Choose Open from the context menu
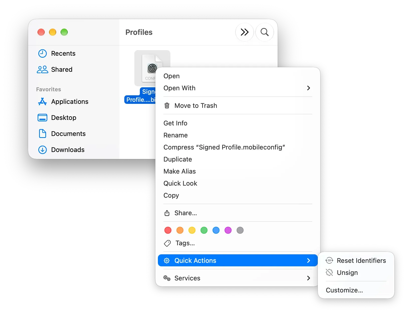 coord(238,76)
